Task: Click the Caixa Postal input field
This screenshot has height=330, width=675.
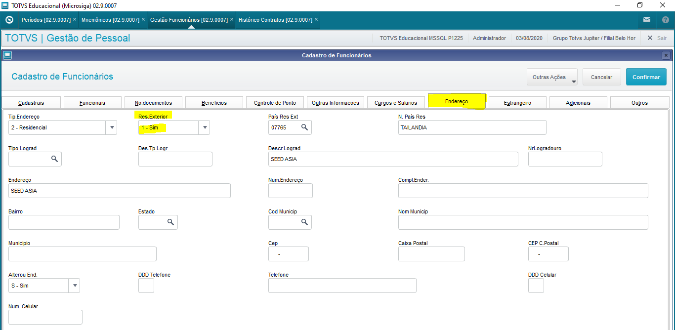Action: pos(431,254)
